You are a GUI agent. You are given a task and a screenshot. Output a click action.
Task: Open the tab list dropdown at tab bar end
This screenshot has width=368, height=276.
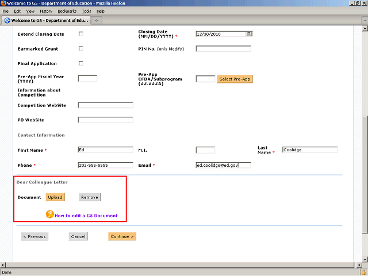click(x=365, y=21)
